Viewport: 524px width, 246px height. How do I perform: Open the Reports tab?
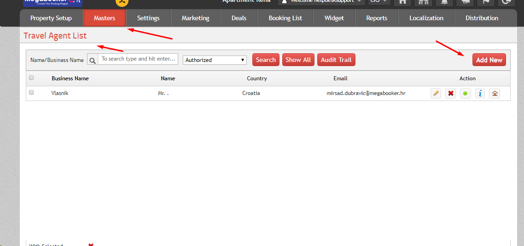377,18
